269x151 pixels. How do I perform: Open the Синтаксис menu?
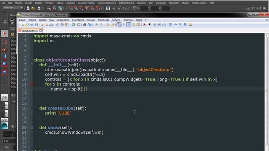pos(78,20)
